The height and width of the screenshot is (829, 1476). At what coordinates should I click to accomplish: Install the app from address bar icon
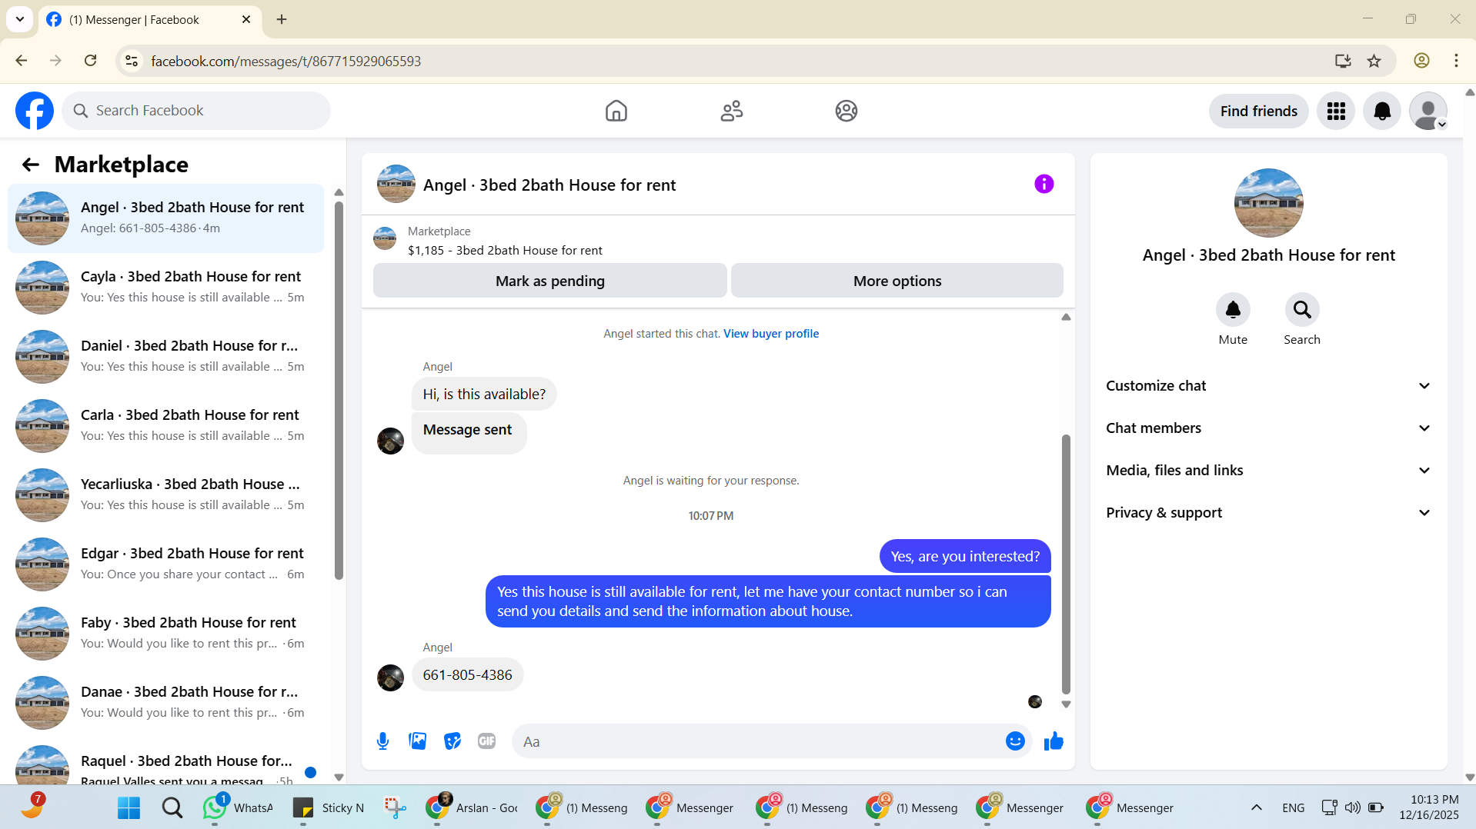coord(1343,61)
